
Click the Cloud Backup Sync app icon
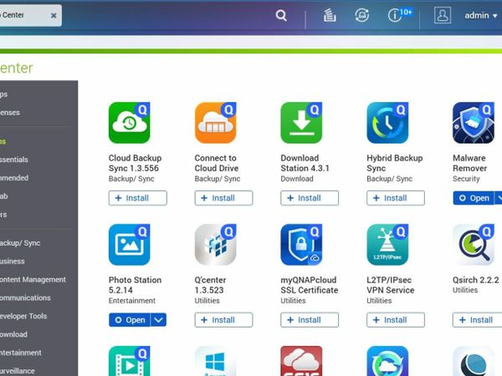click(x=130, y=123)
